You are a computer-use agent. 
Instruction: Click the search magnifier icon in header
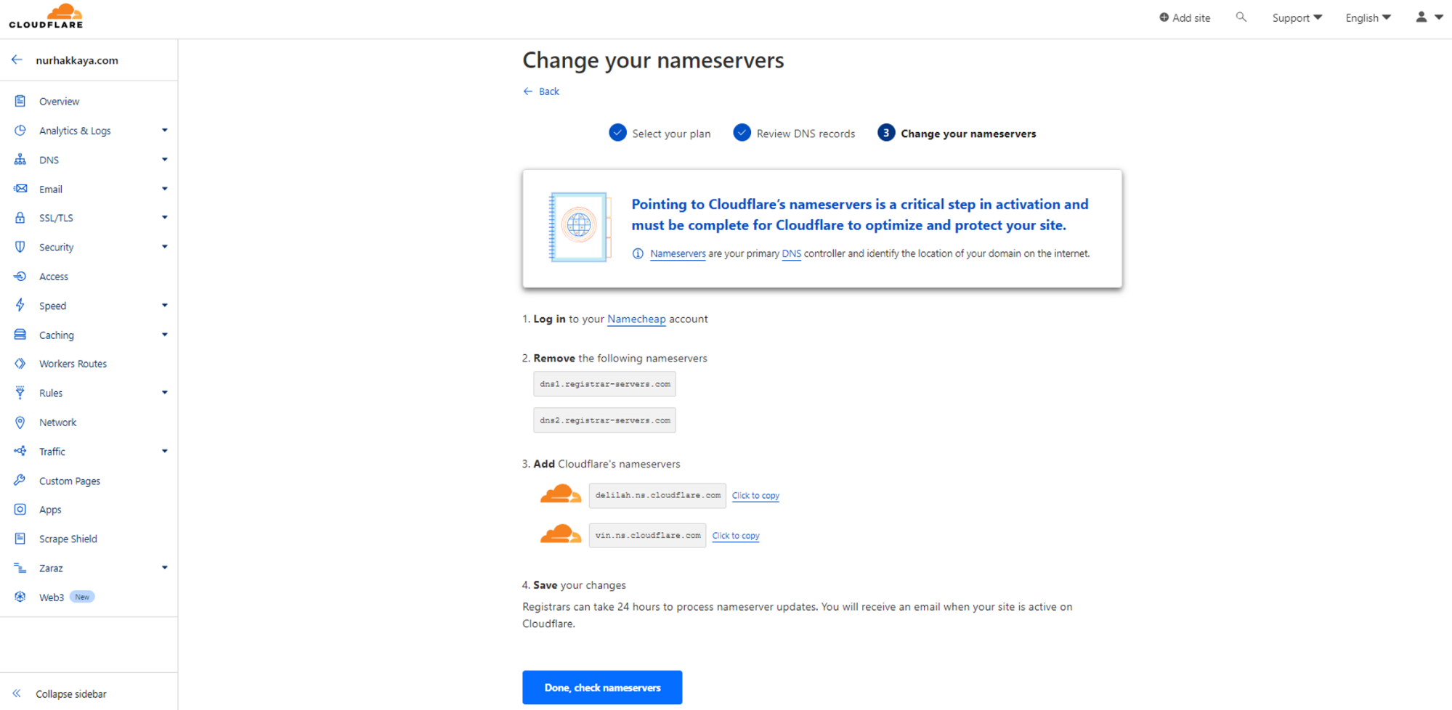click(x=1241, y=17)
